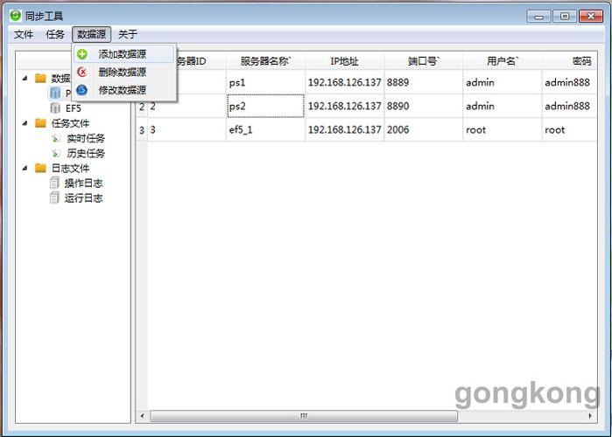
Task: Click the ps2 server name cell
Action: point(266,106)
